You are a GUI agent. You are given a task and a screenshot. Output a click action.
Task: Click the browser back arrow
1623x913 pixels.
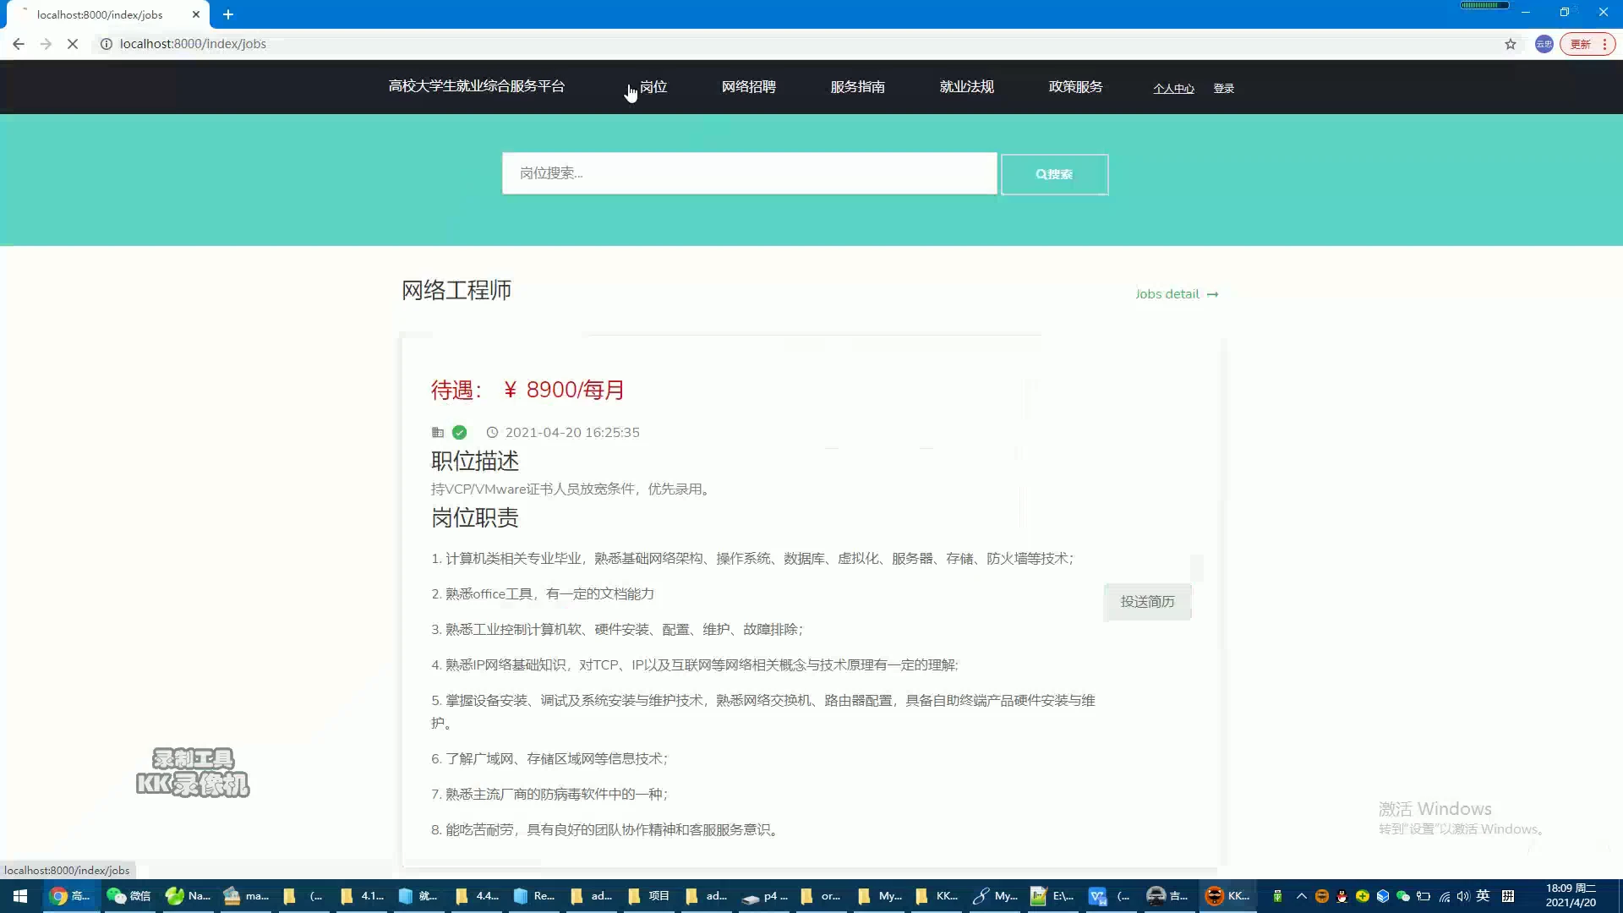click(19, 44)
